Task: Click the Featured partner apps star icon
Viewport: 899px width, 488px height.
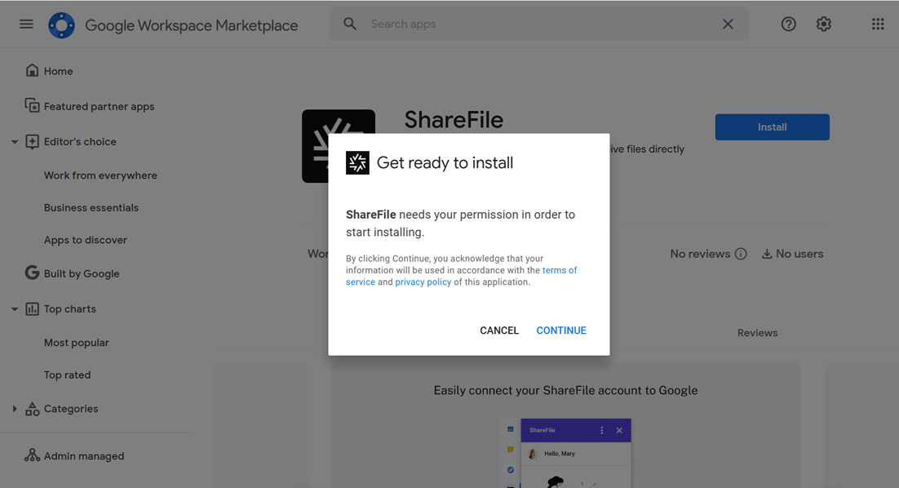Action: tap(32, 105)
